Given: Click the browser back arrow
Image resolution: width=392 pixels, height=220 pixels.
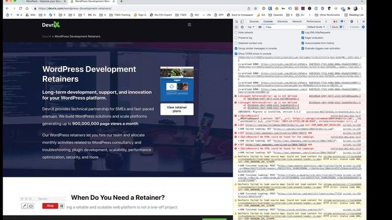Looking at the screenshot, I should tap(7, 8).
